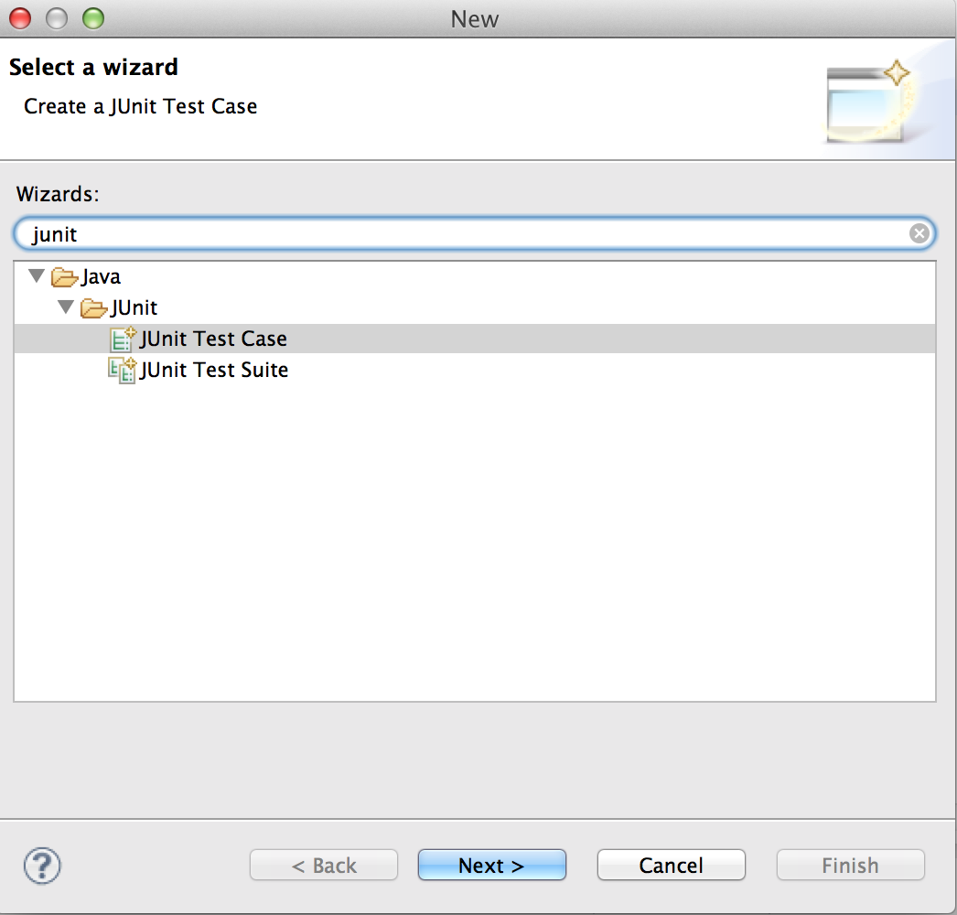Select the JUnit folder label
The width and height of the screenshot is (957, 915).
coord(134,307)
